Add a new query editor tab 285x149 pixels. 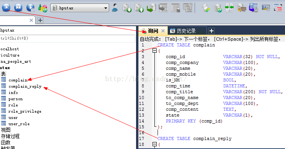coord(212,31)
